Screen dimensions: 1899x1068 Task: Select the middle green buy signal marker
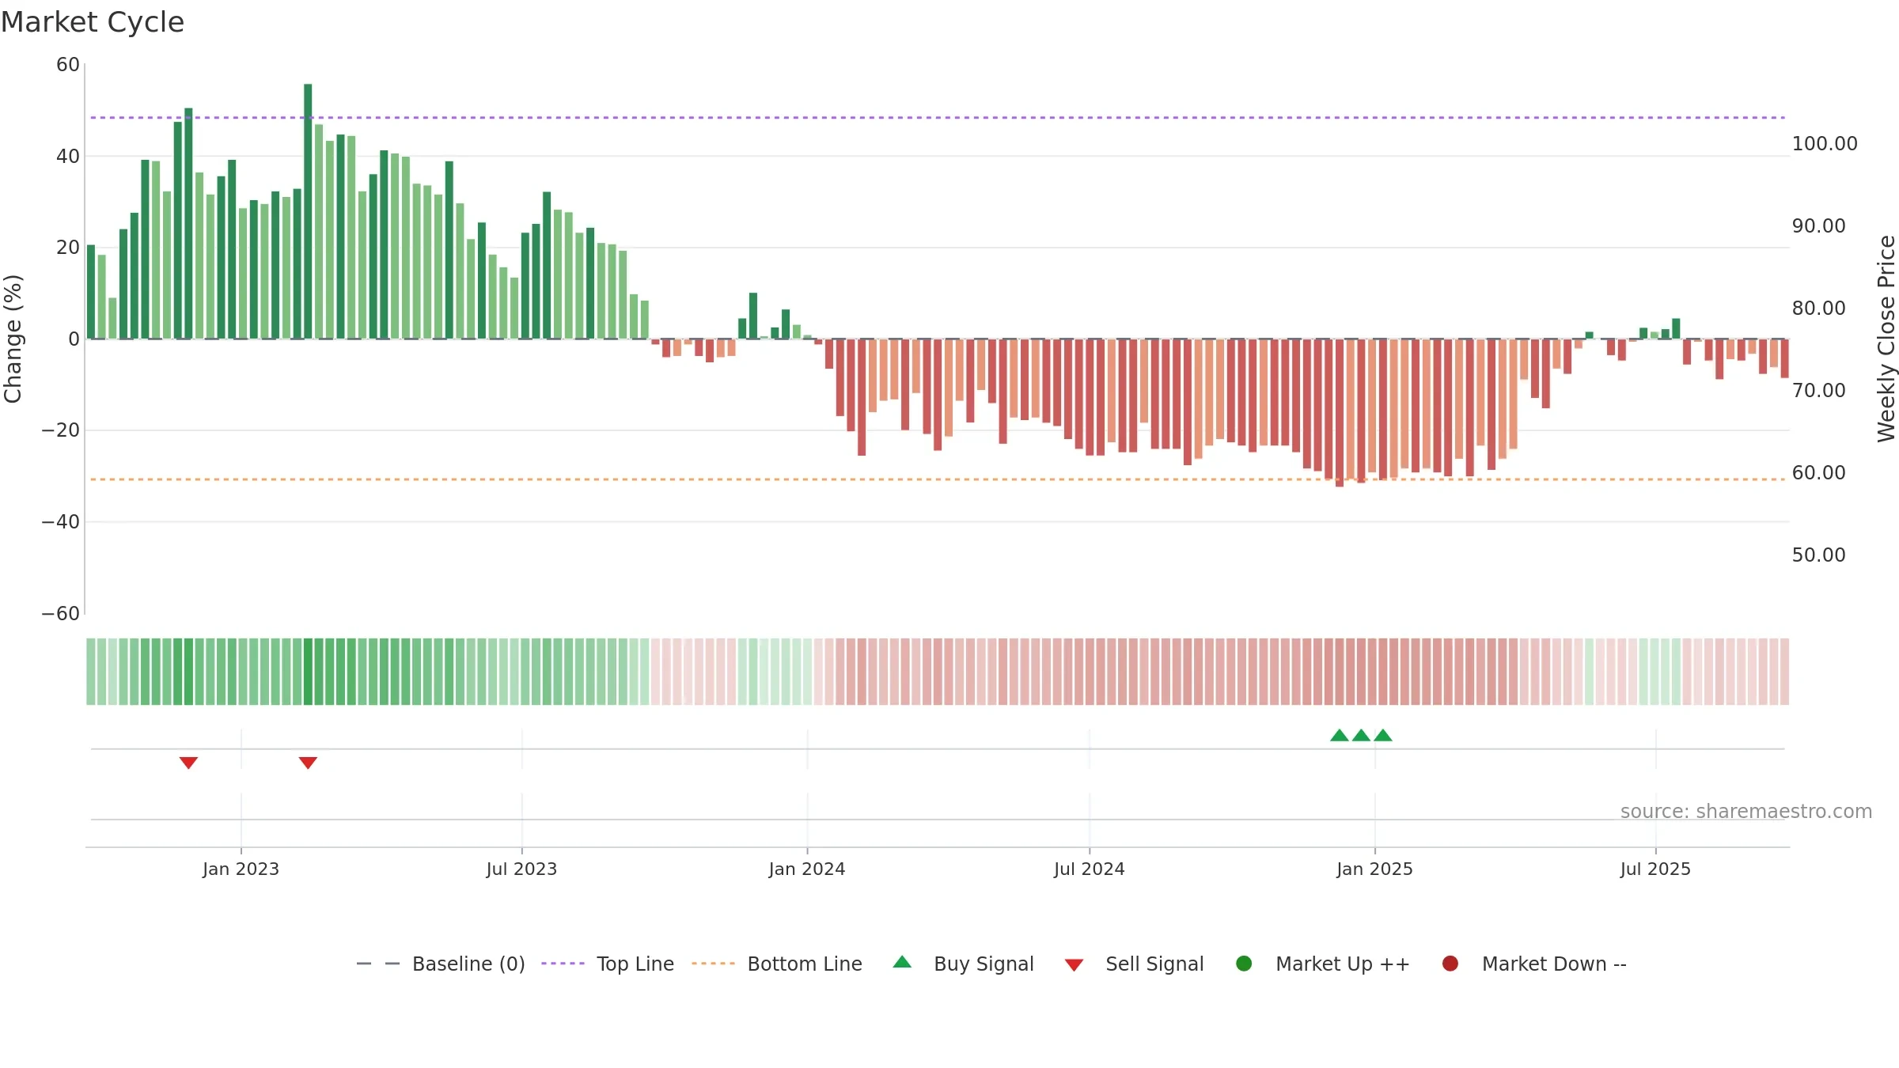1361,736
